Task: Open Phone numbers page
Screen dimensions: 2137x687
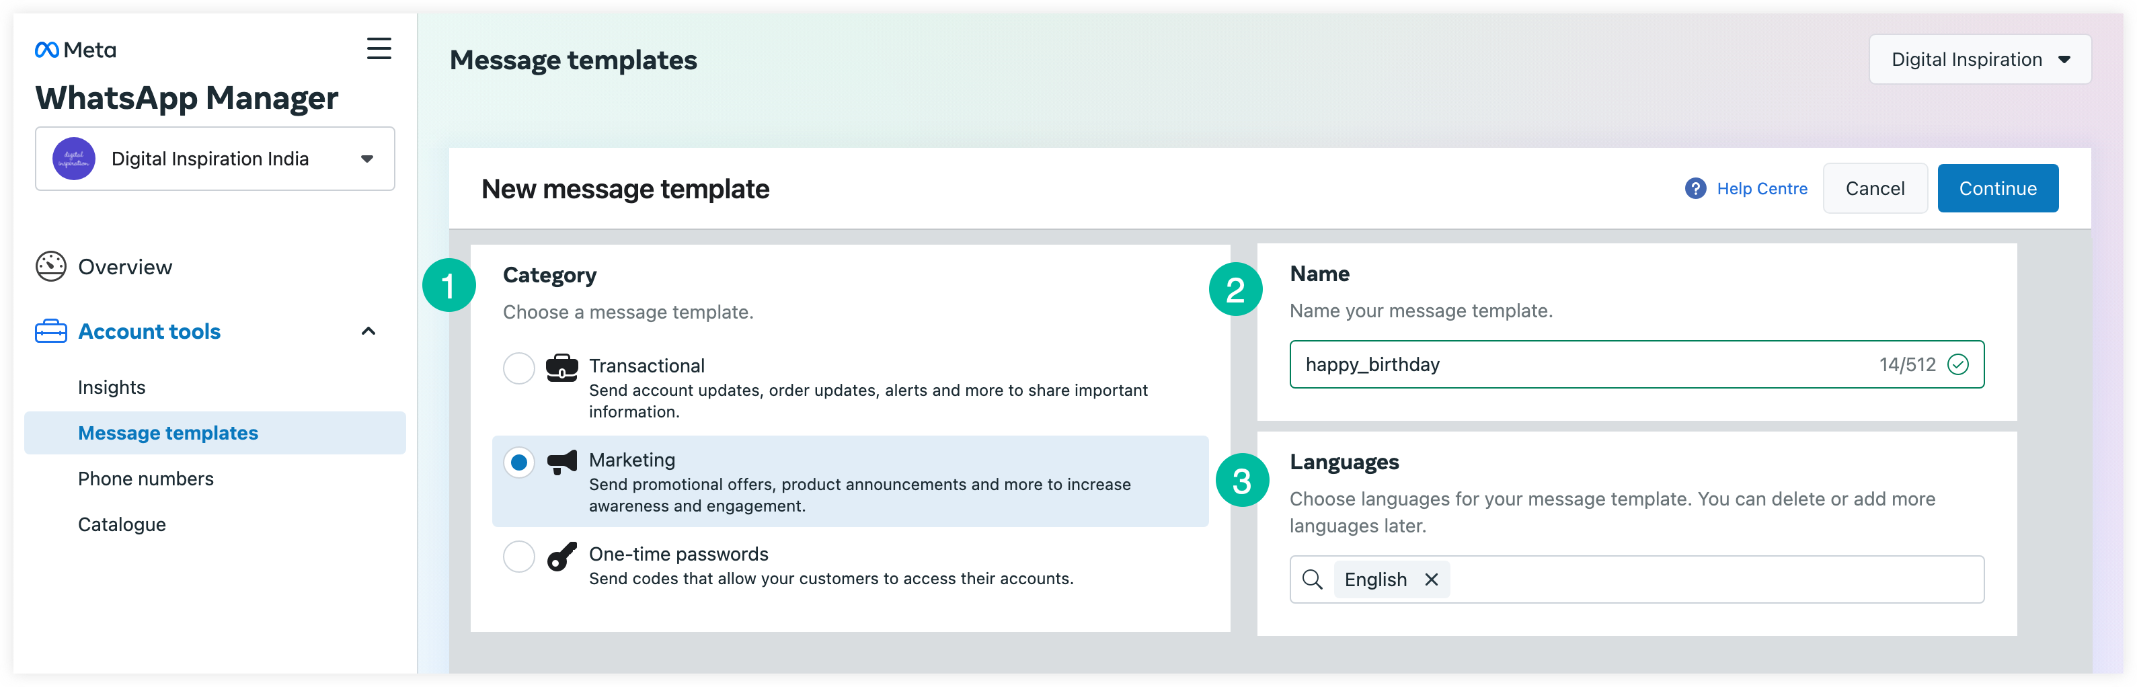Action: coord(146,479)
